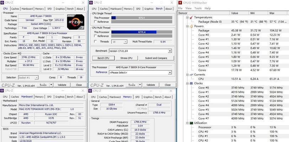This screenshot has width=289, height=142.
Task: Click the Sensor column header
Action: [203, 13]
